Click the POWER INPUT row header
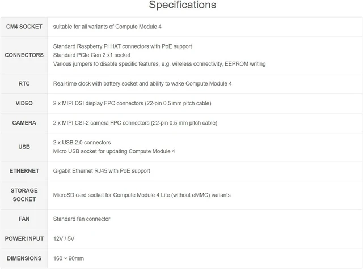 [x=24, y=238]
